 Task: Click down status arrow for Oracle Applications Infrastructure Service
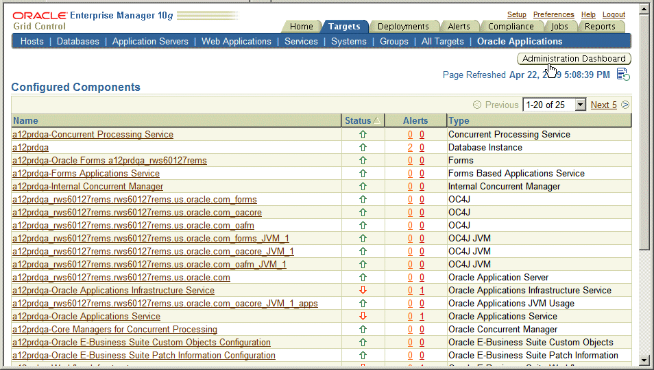click(x=363, y=290)
